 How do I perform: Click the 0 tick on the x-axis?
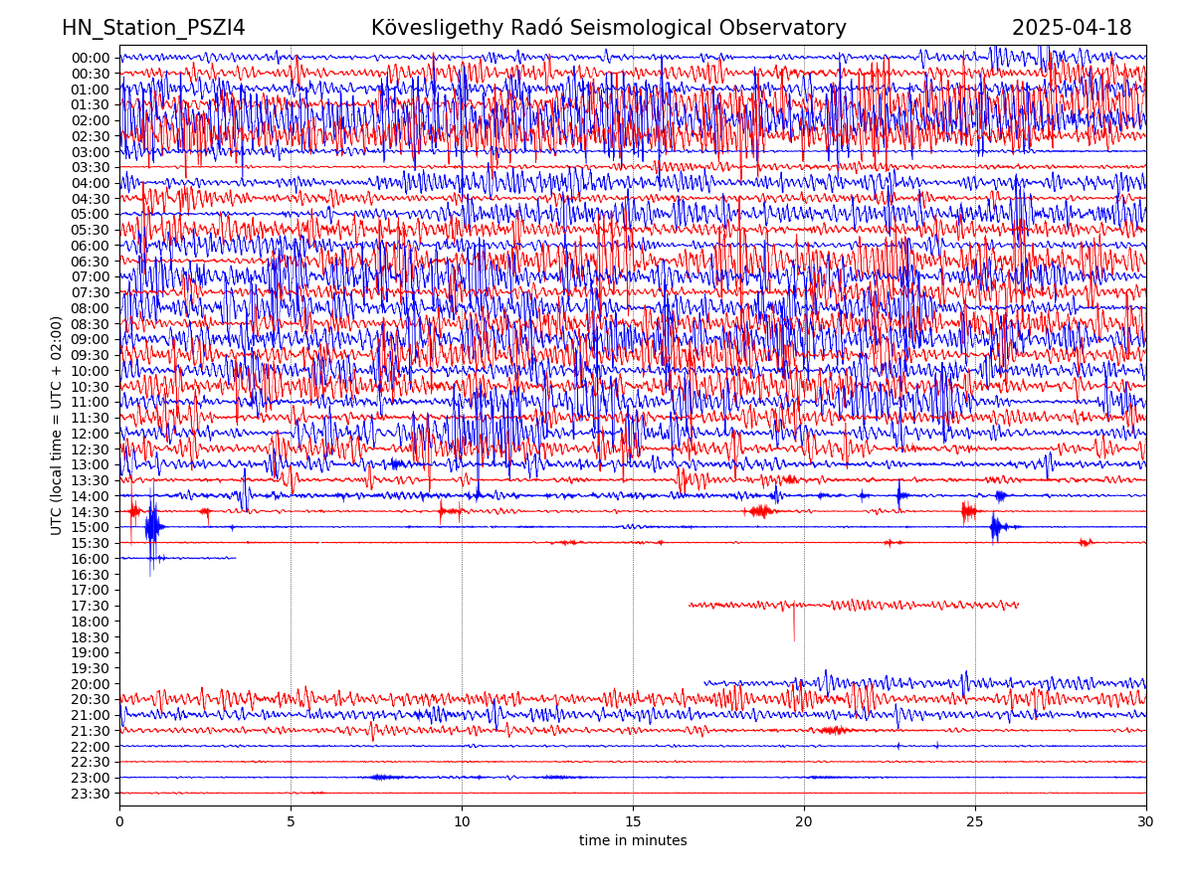pos(119,822)
